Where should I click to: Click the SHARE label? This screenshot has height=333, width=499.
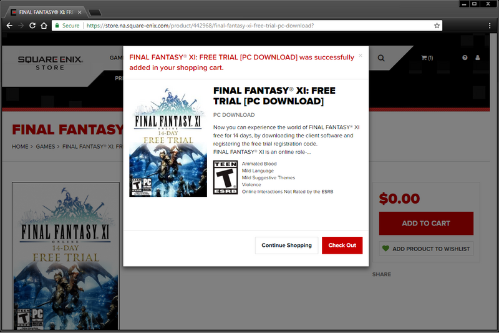(382, 274)
